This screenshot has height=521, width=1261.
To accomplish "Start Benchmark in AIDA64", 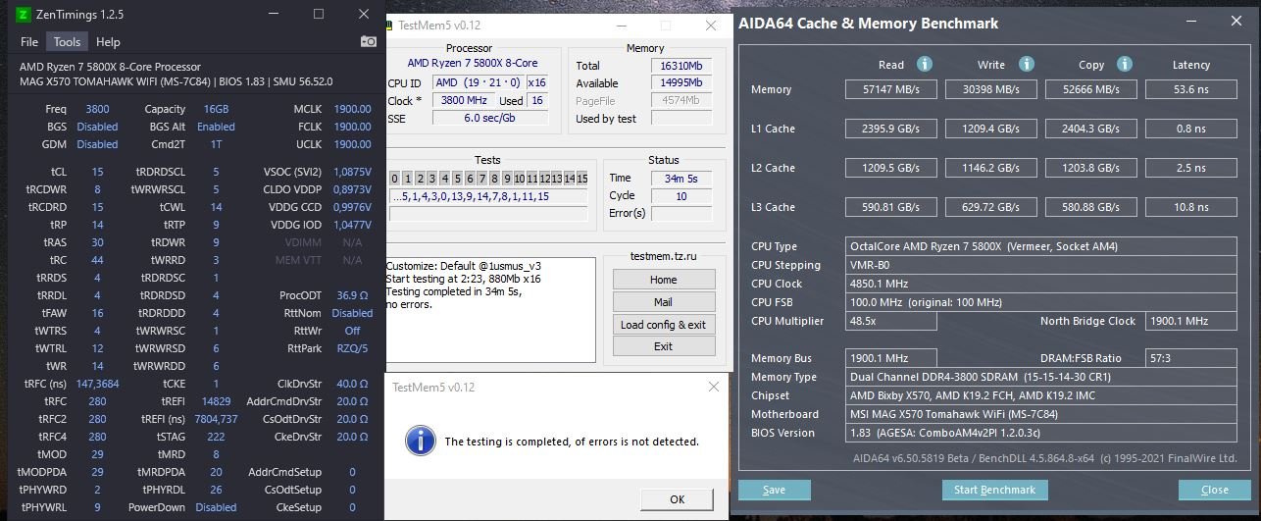I will click(x=995, y=490).
